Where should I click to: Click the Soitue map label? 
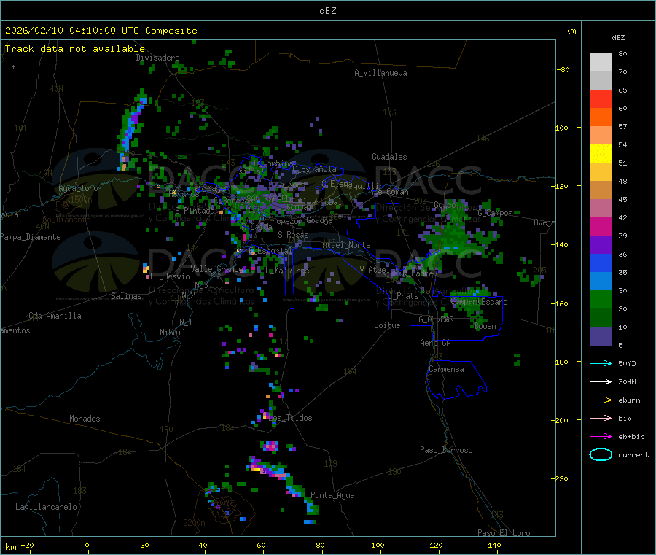[x=387, y=325]
